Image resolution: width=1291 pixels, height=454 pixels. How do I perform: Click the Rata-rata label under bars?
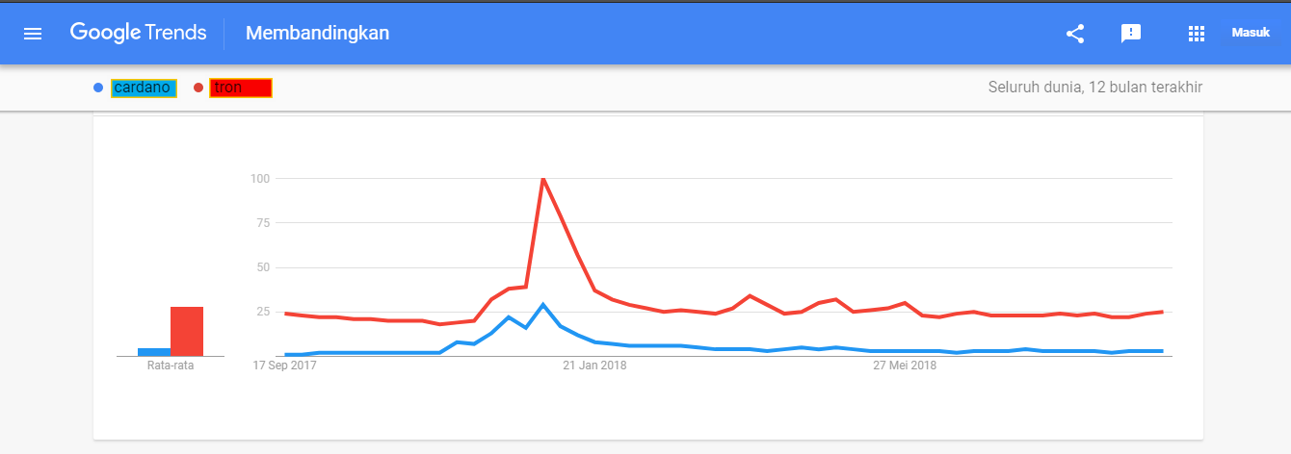click(x=171, y=366)
